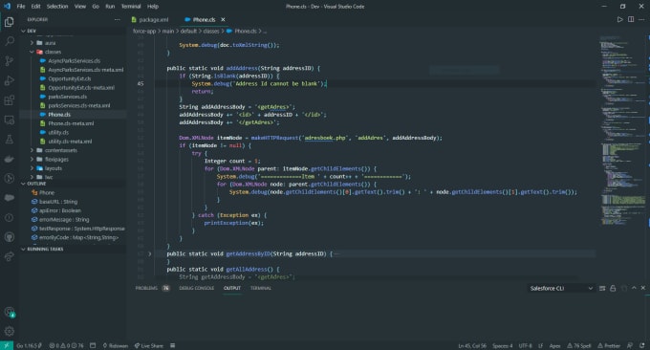The width and height of the screenshot is (650, 350).
Task: Open the Edit menu
Action: (36, 7)
